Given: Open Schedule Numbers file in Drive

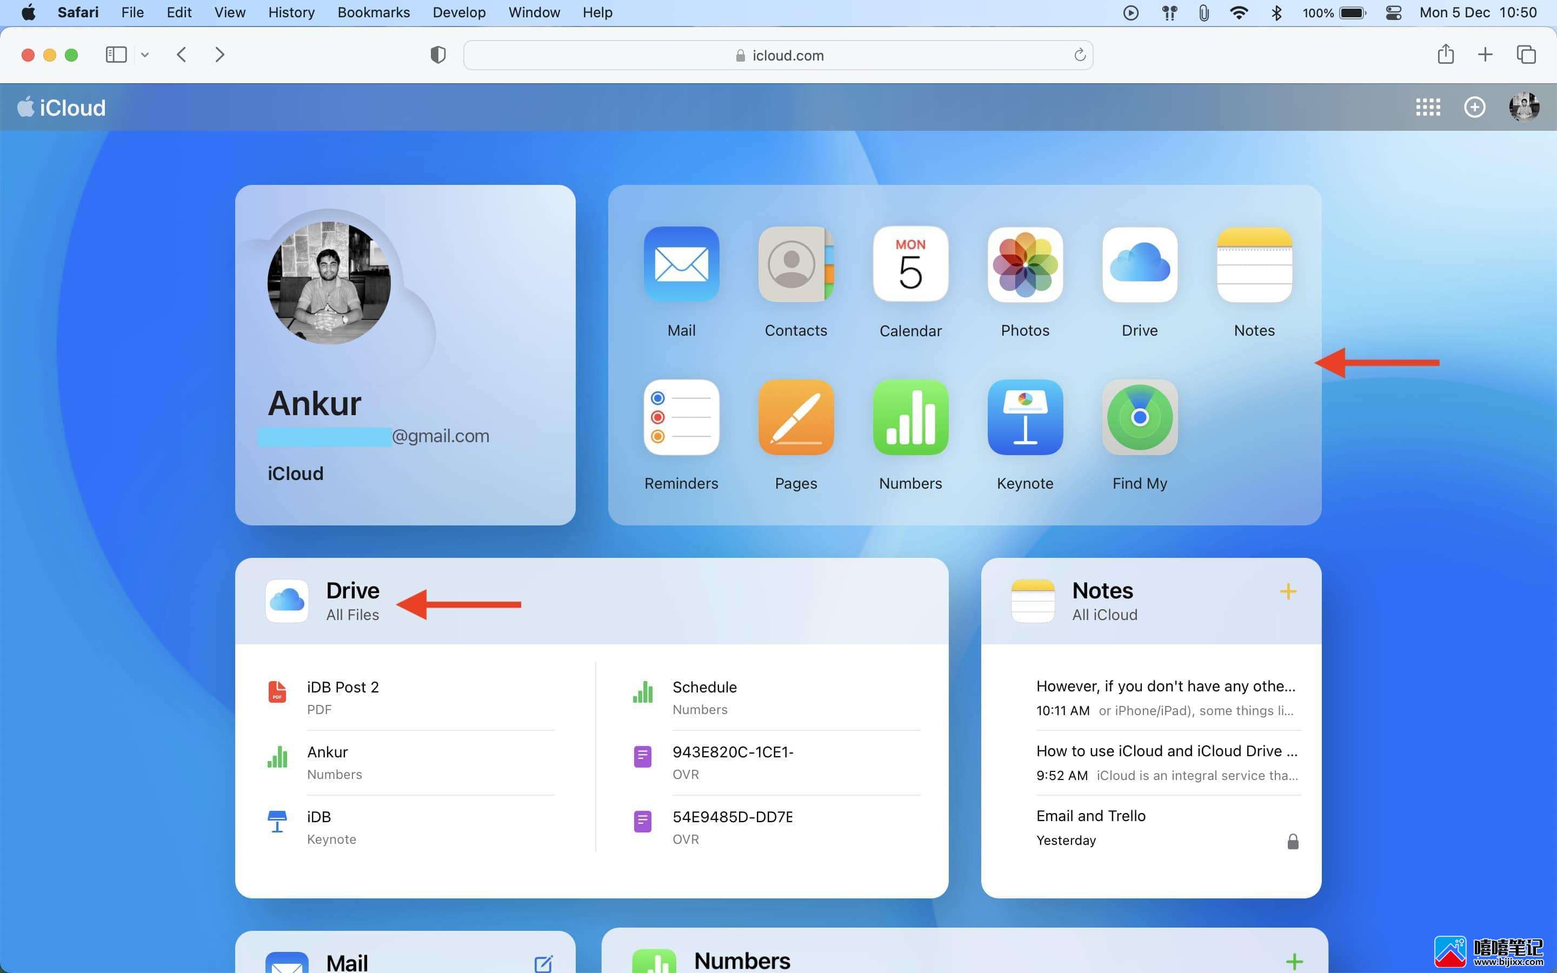Looking at the screenshot, I should [704, 695].
